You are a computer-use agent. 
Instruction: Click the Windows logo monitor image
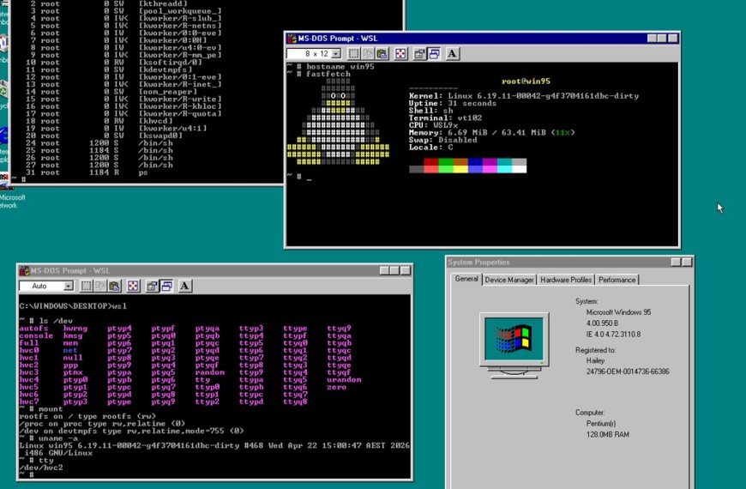[514, 345]
